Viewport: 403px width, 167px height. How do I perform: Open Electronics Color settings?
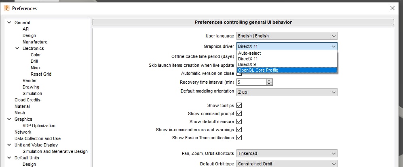(36, 55)
